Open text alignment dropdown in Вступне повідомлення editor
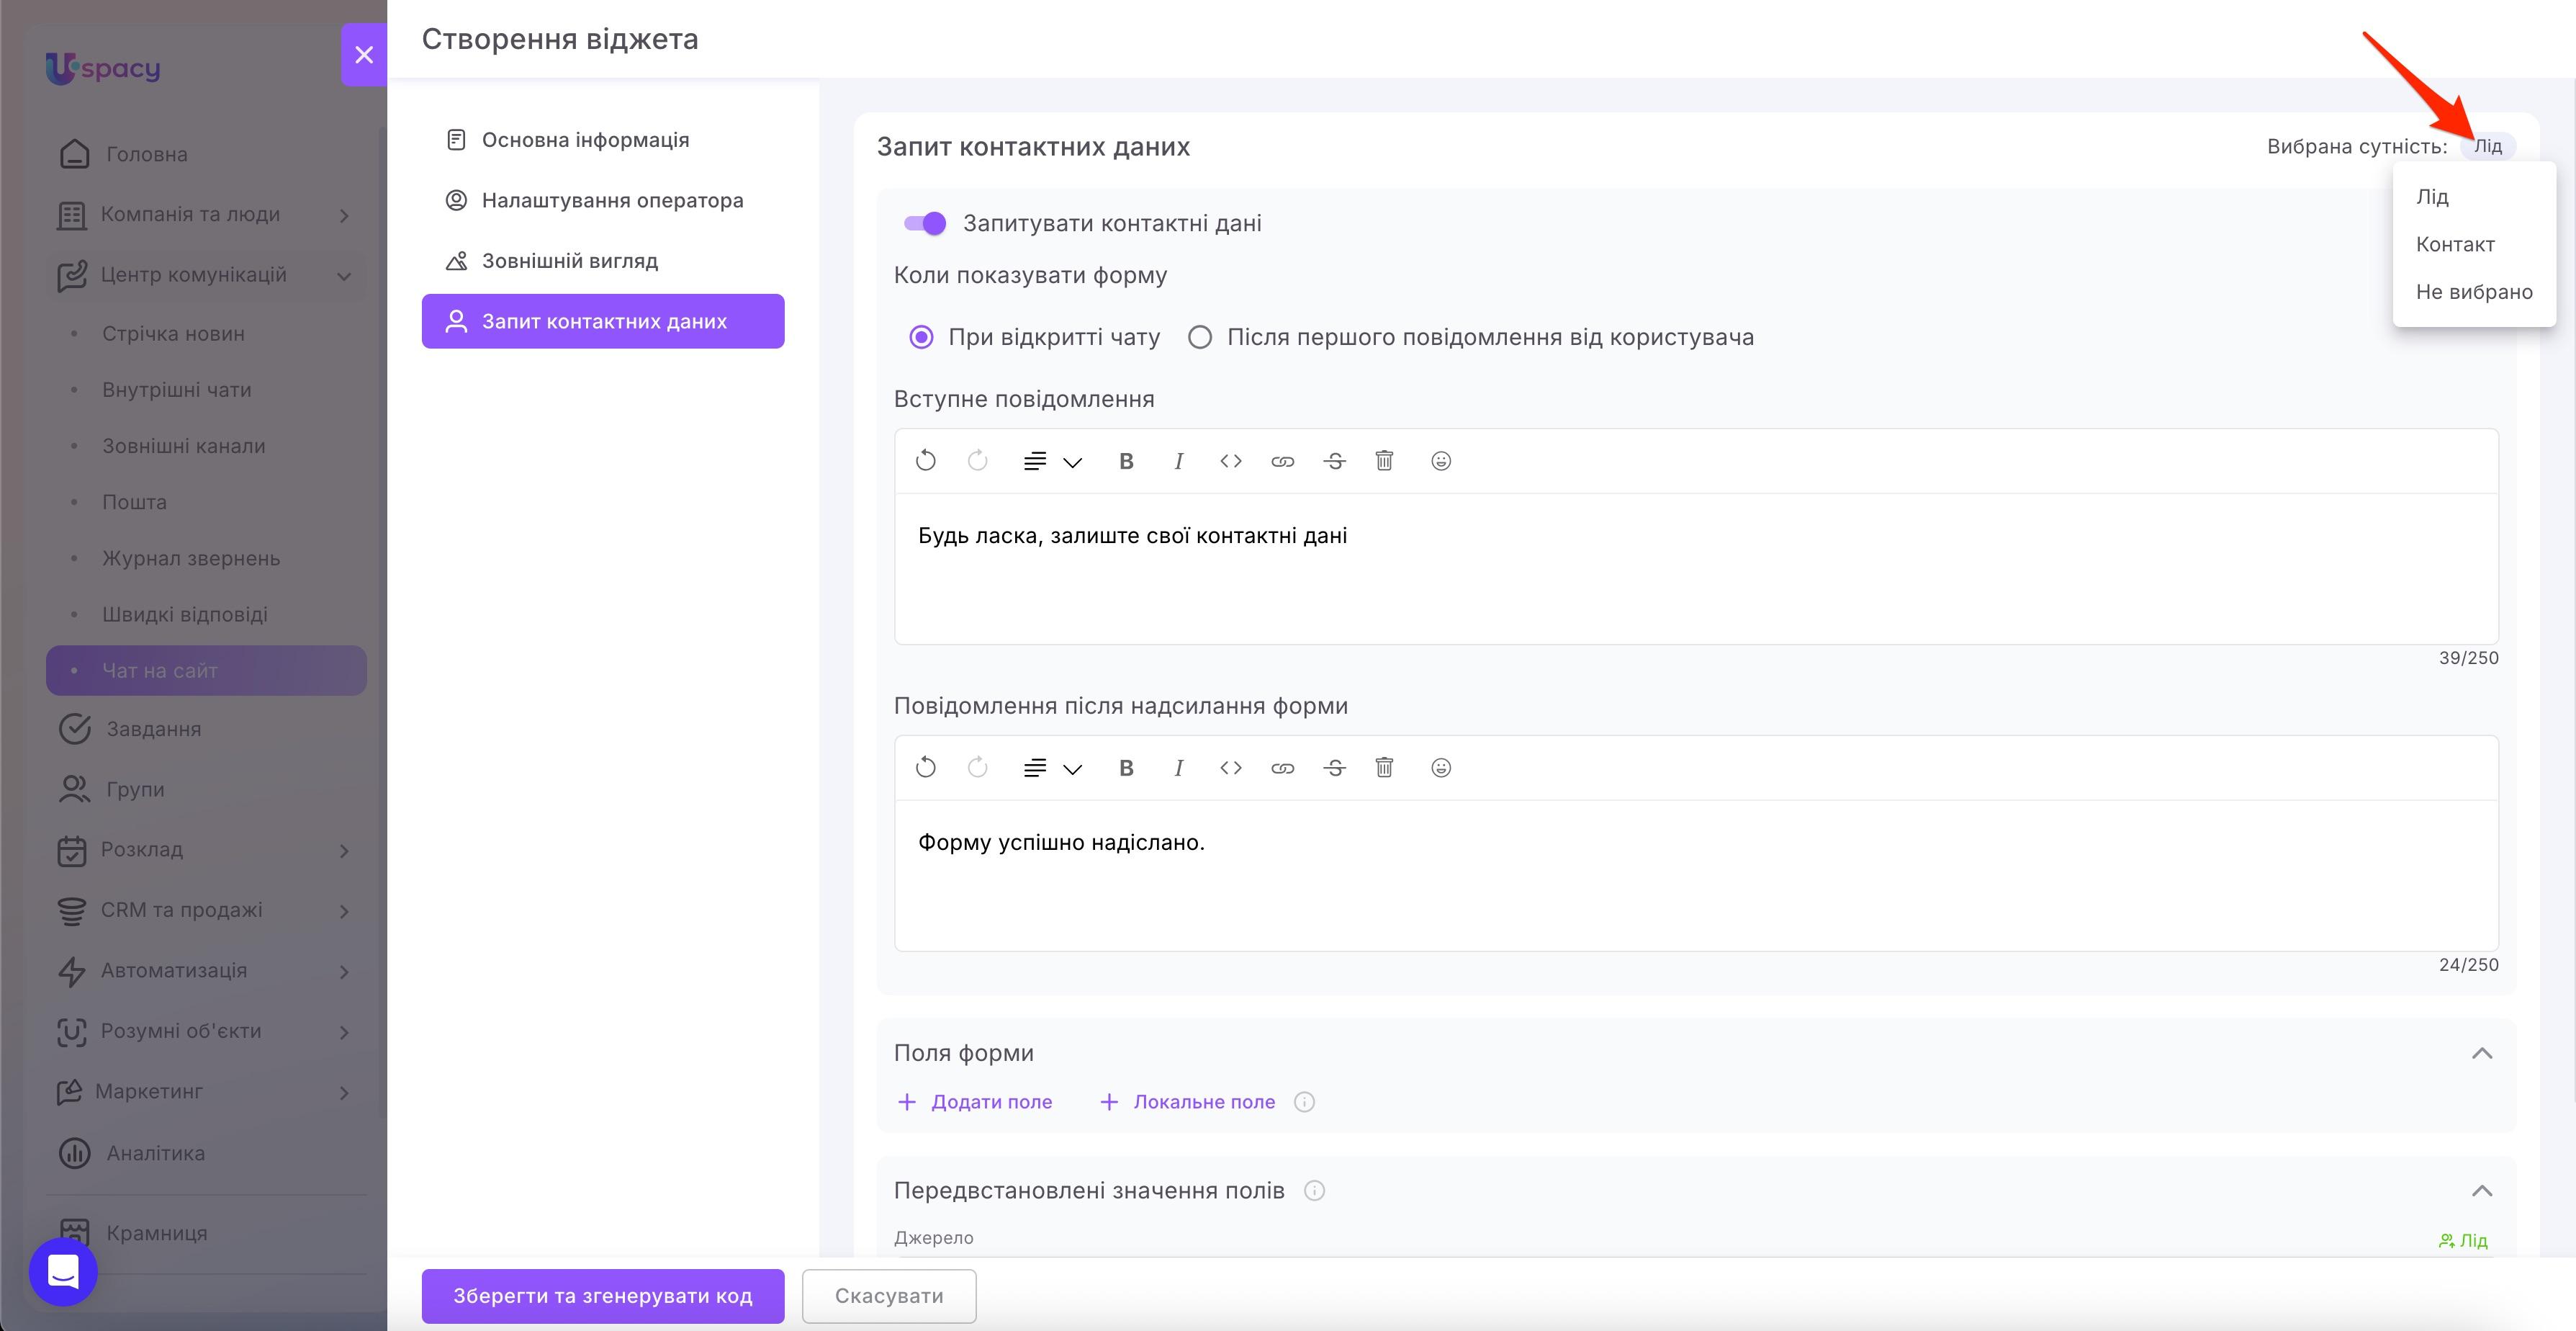Image resolution: width=2576 pixels, height=1331 pixels. tap(1053, 462)
